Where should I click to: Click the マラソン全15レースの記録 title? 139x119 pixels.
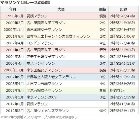[25, 3]
